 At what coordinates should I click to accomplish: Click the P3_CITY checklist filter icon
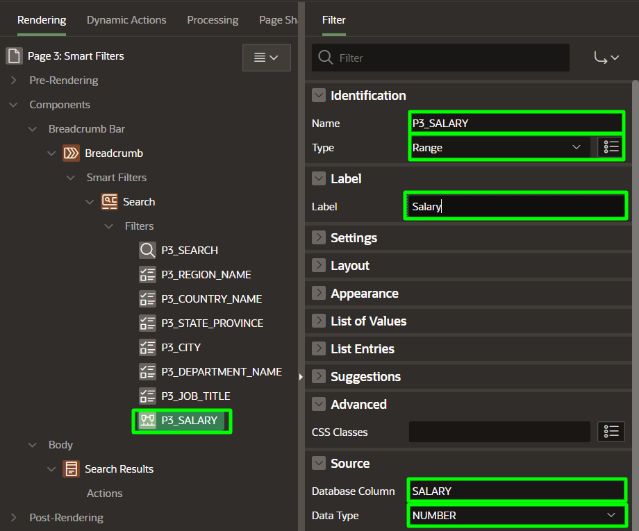coord(147,347)
